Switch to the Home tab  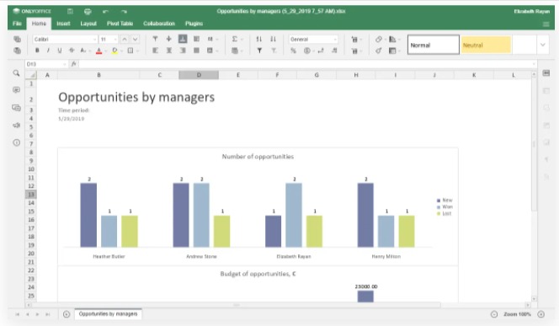(x=39, y=24)
